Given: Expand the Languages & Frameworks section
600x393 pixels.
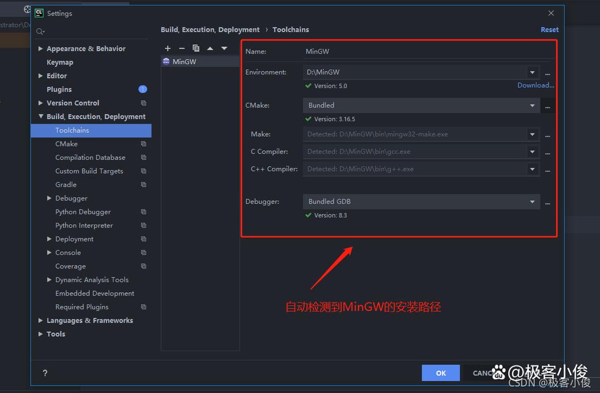Looking at the screenshot, I should coord(41,321).
